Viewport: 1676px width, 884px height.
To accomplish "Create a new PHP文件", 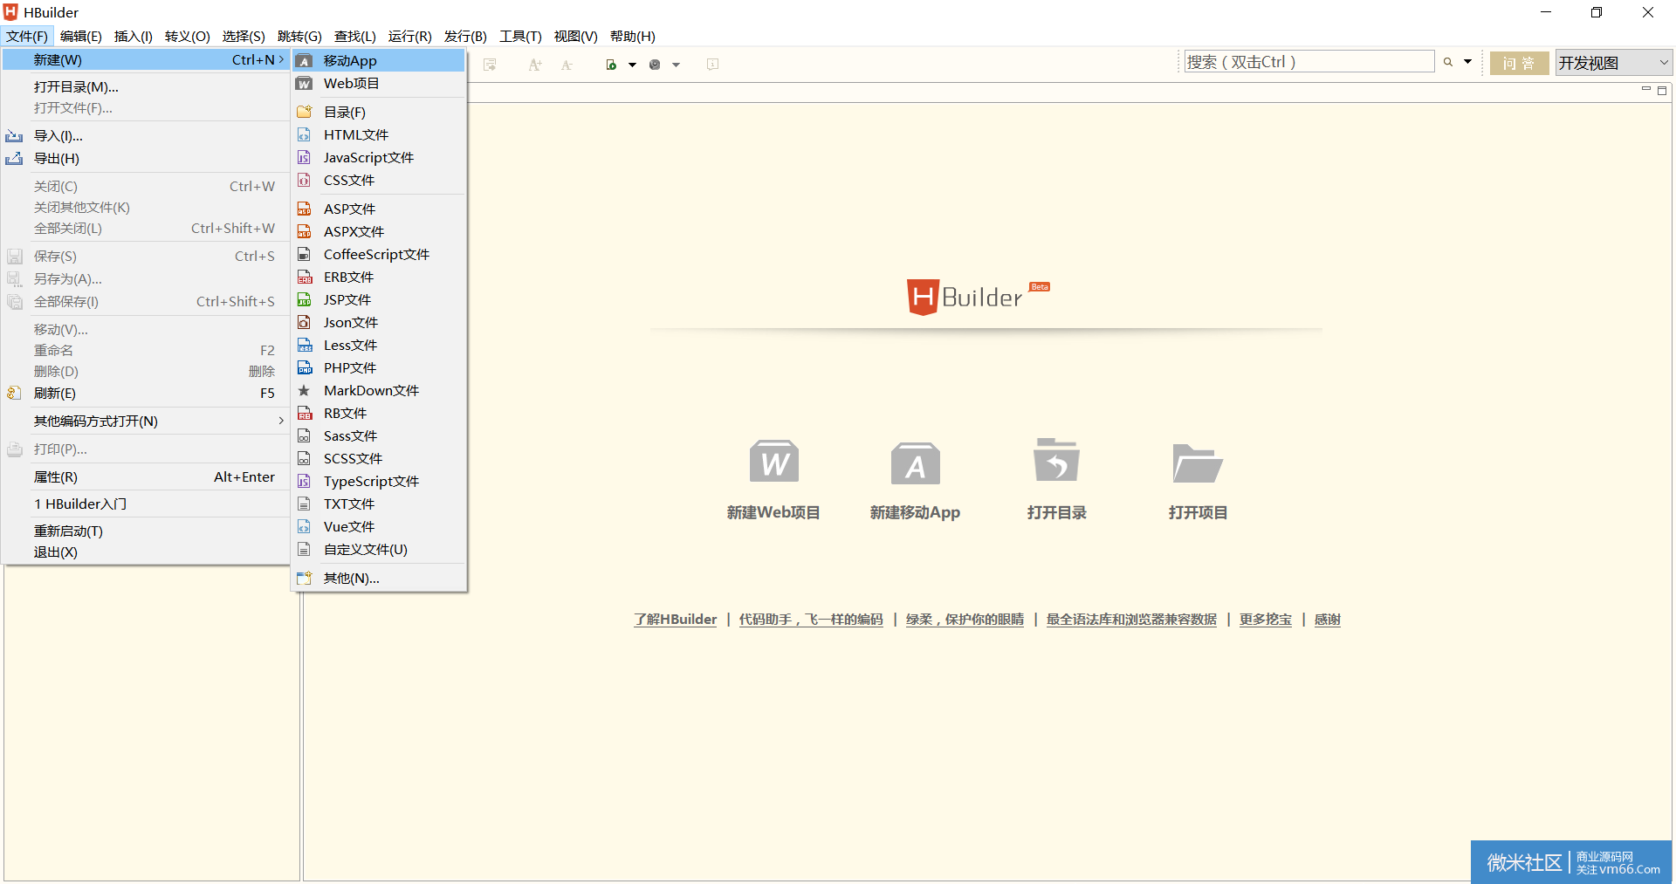I will pyautogui.click(x=379, y=367).
